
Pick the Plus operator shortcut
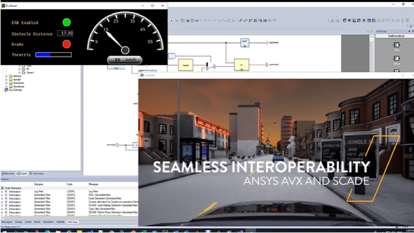[x=397, y=45]
